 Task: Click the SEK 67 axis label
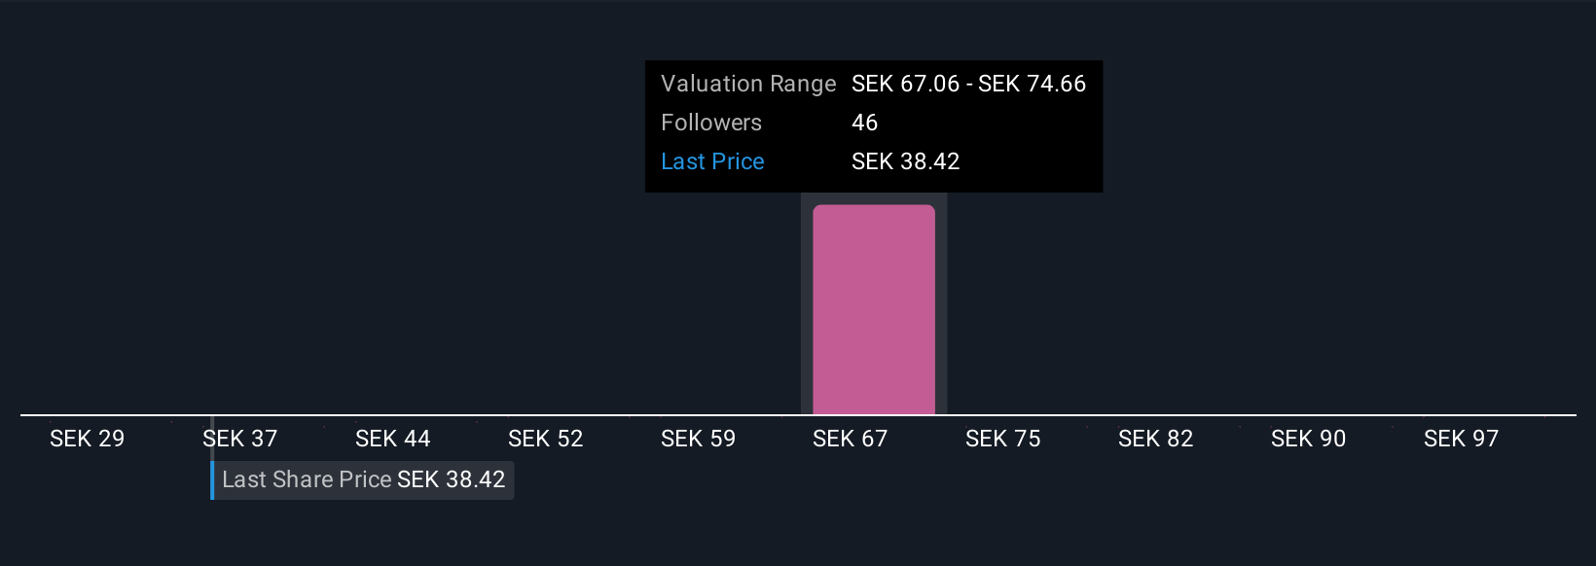click(x=850, y=439)
